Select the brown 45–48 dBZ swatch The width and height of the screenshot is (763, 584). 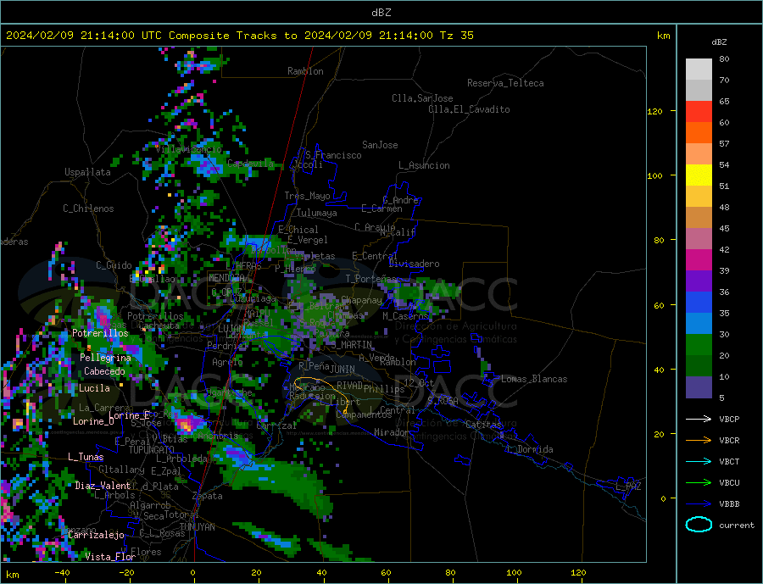coord(699,218)
